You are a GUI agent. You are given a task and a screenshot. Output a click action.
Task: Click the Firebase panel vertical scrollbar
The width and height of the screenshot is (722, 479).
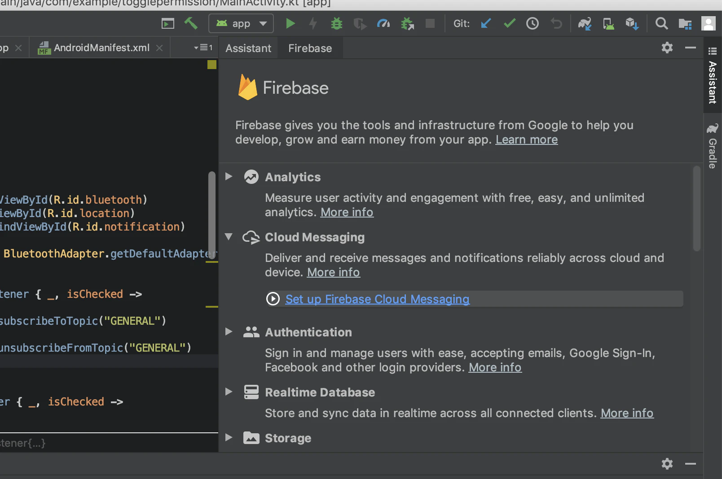click(x=697, y=209)
